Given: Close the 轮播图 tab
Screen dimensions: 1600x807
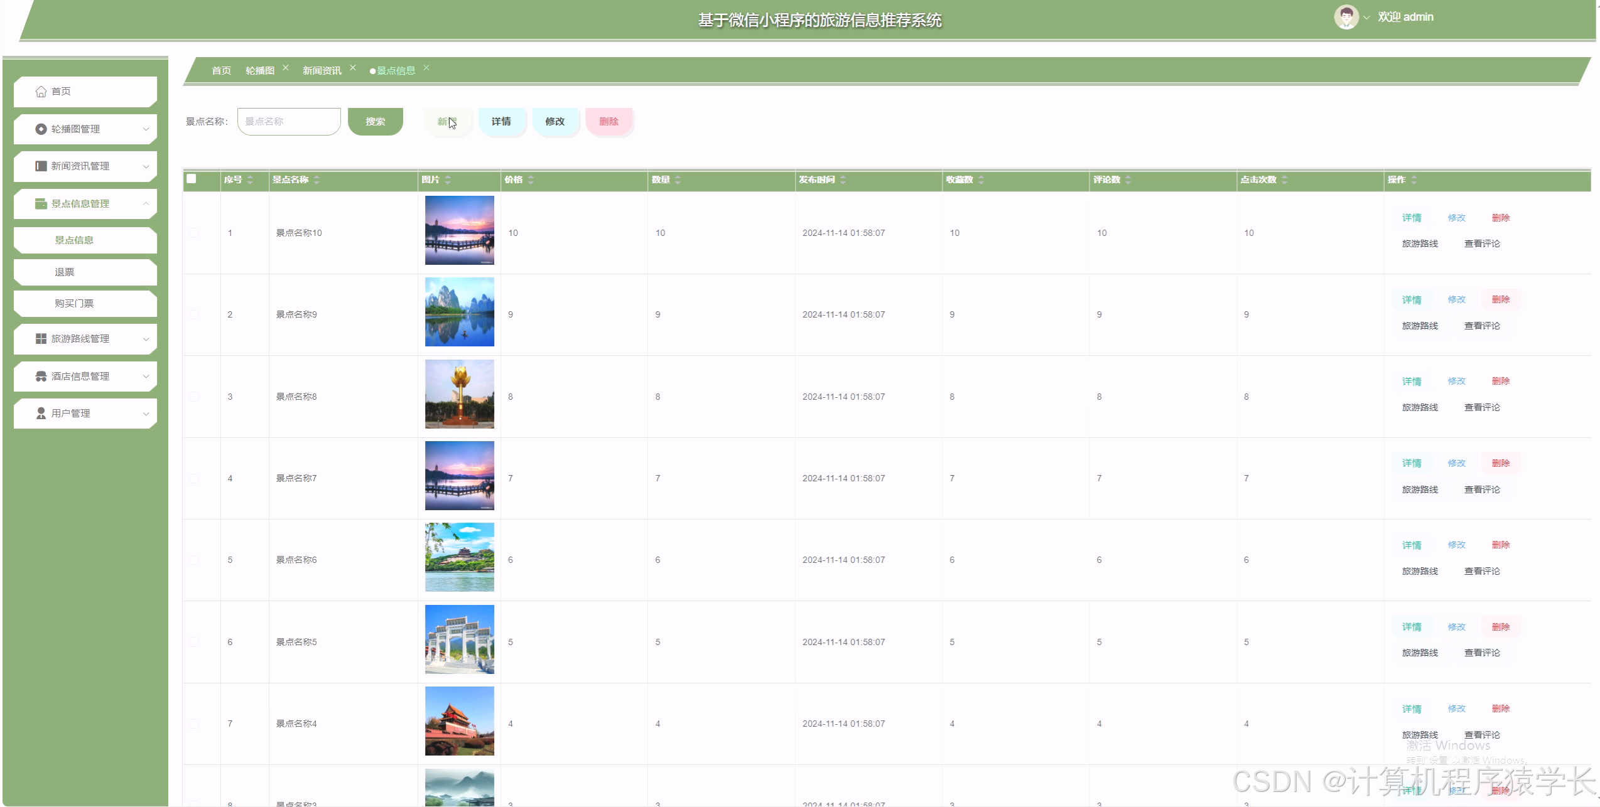Looking at the screenshot, I should tap(286, 68).
